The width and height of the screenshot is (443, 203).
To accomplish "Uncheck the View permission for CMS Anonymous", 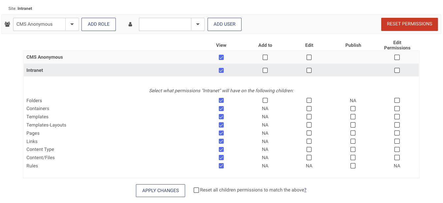I will click(221, 57).
